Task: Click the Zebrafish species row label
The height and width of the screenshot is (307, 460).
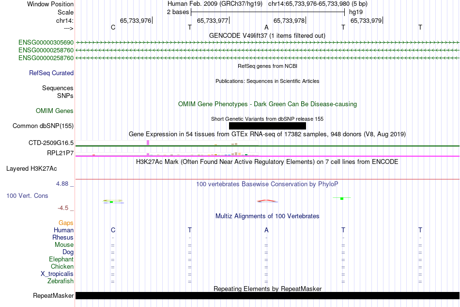Action: 60,281
